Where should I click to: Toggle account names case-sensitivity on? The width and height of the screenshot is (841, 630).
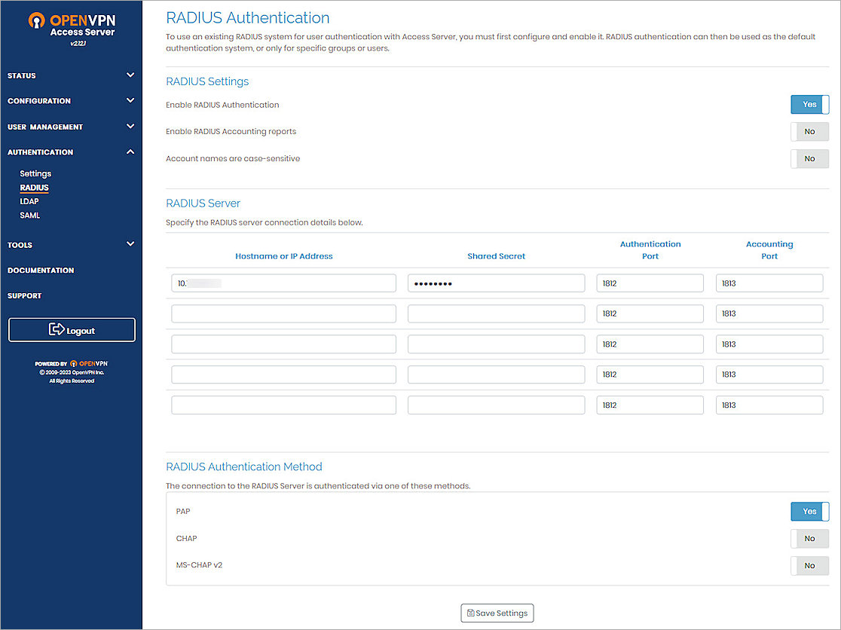click(x=809, y=158)
